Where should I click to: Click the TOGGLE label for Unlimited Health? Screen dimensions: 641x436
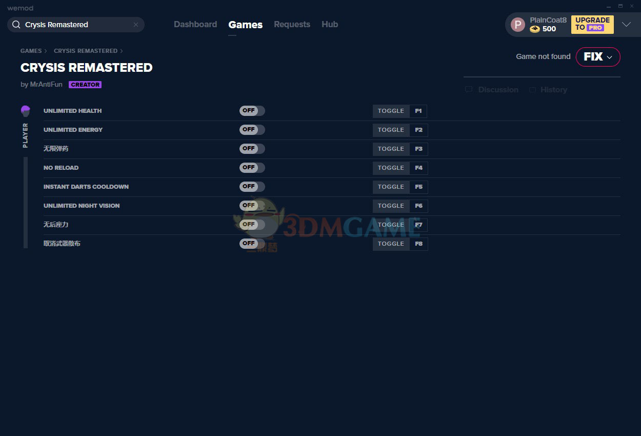[x=391, y=111]
